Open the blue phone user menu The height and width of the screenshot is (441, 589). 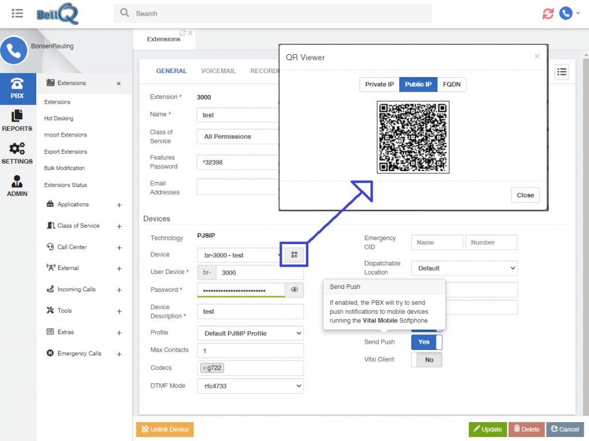point(569,14)
